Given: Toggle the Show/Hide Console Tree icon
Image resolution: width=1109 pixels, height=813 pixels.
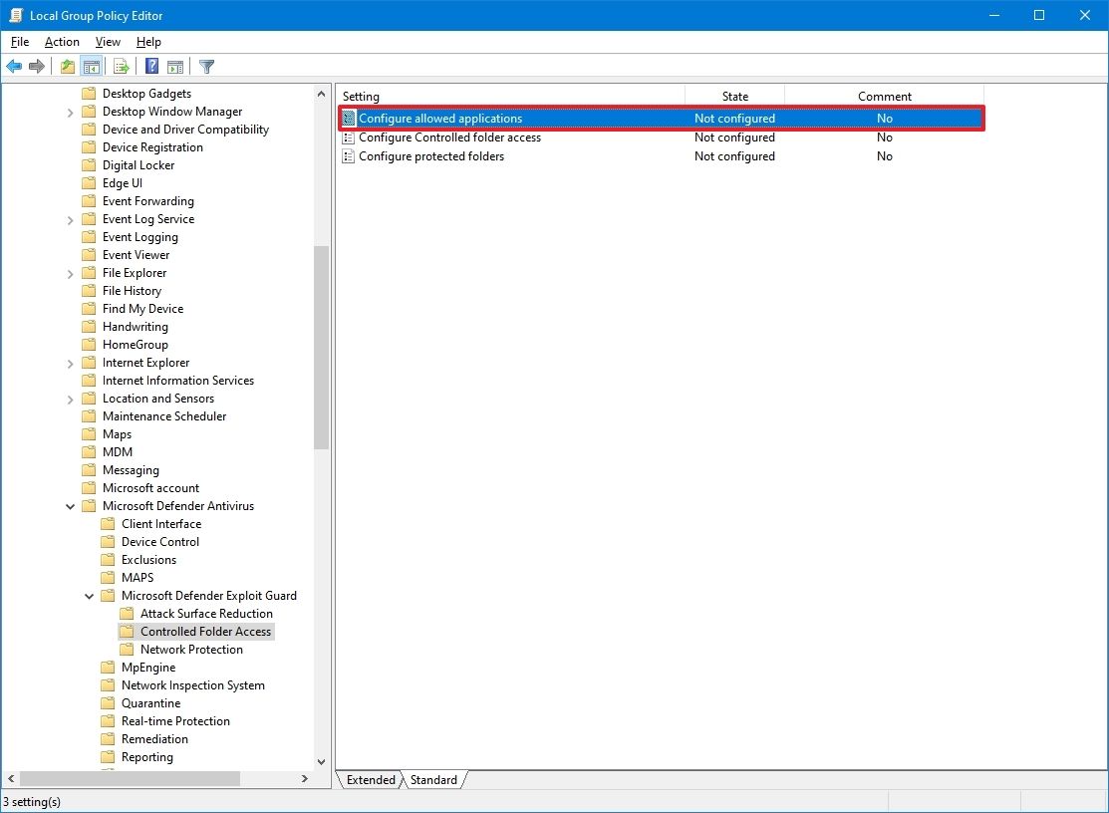Looking at the screenshot, I should click(92, 66).
